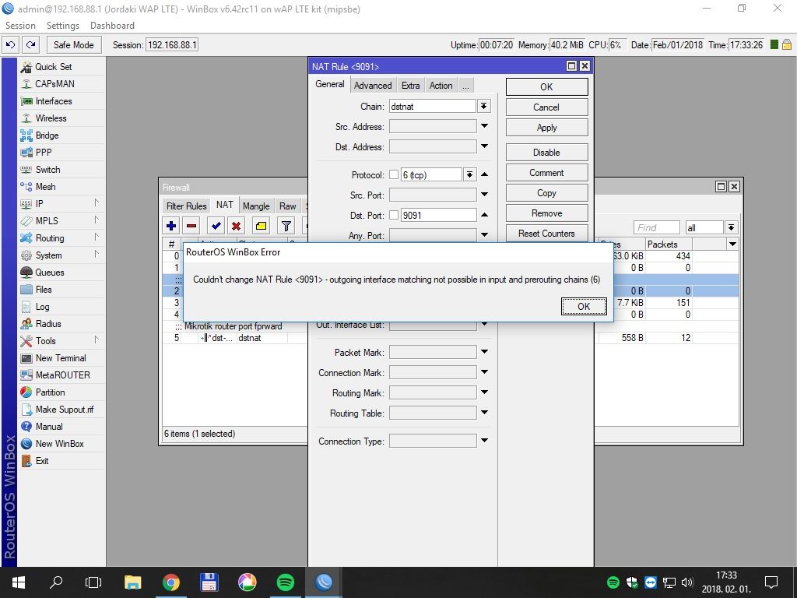Open the Firewall filter funnel icon

[x=286, y=226]
